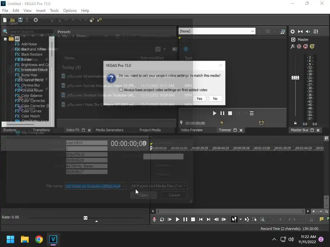Image resolution: width=330 pixels, height=247 pixels.
Task: Activate What's This help cursor icon
Action: tap(99, 20)
